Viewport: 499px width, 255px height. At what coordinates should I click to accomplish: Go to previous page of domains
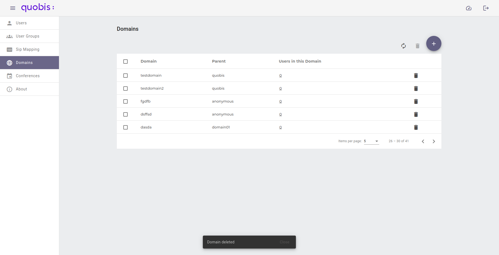(x=423, y=141)
